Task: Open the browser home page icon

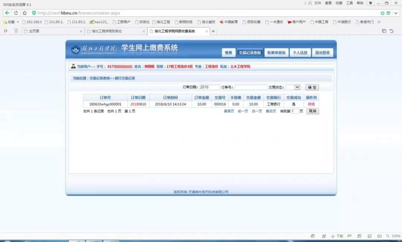Action: click(x=25, y=13)
